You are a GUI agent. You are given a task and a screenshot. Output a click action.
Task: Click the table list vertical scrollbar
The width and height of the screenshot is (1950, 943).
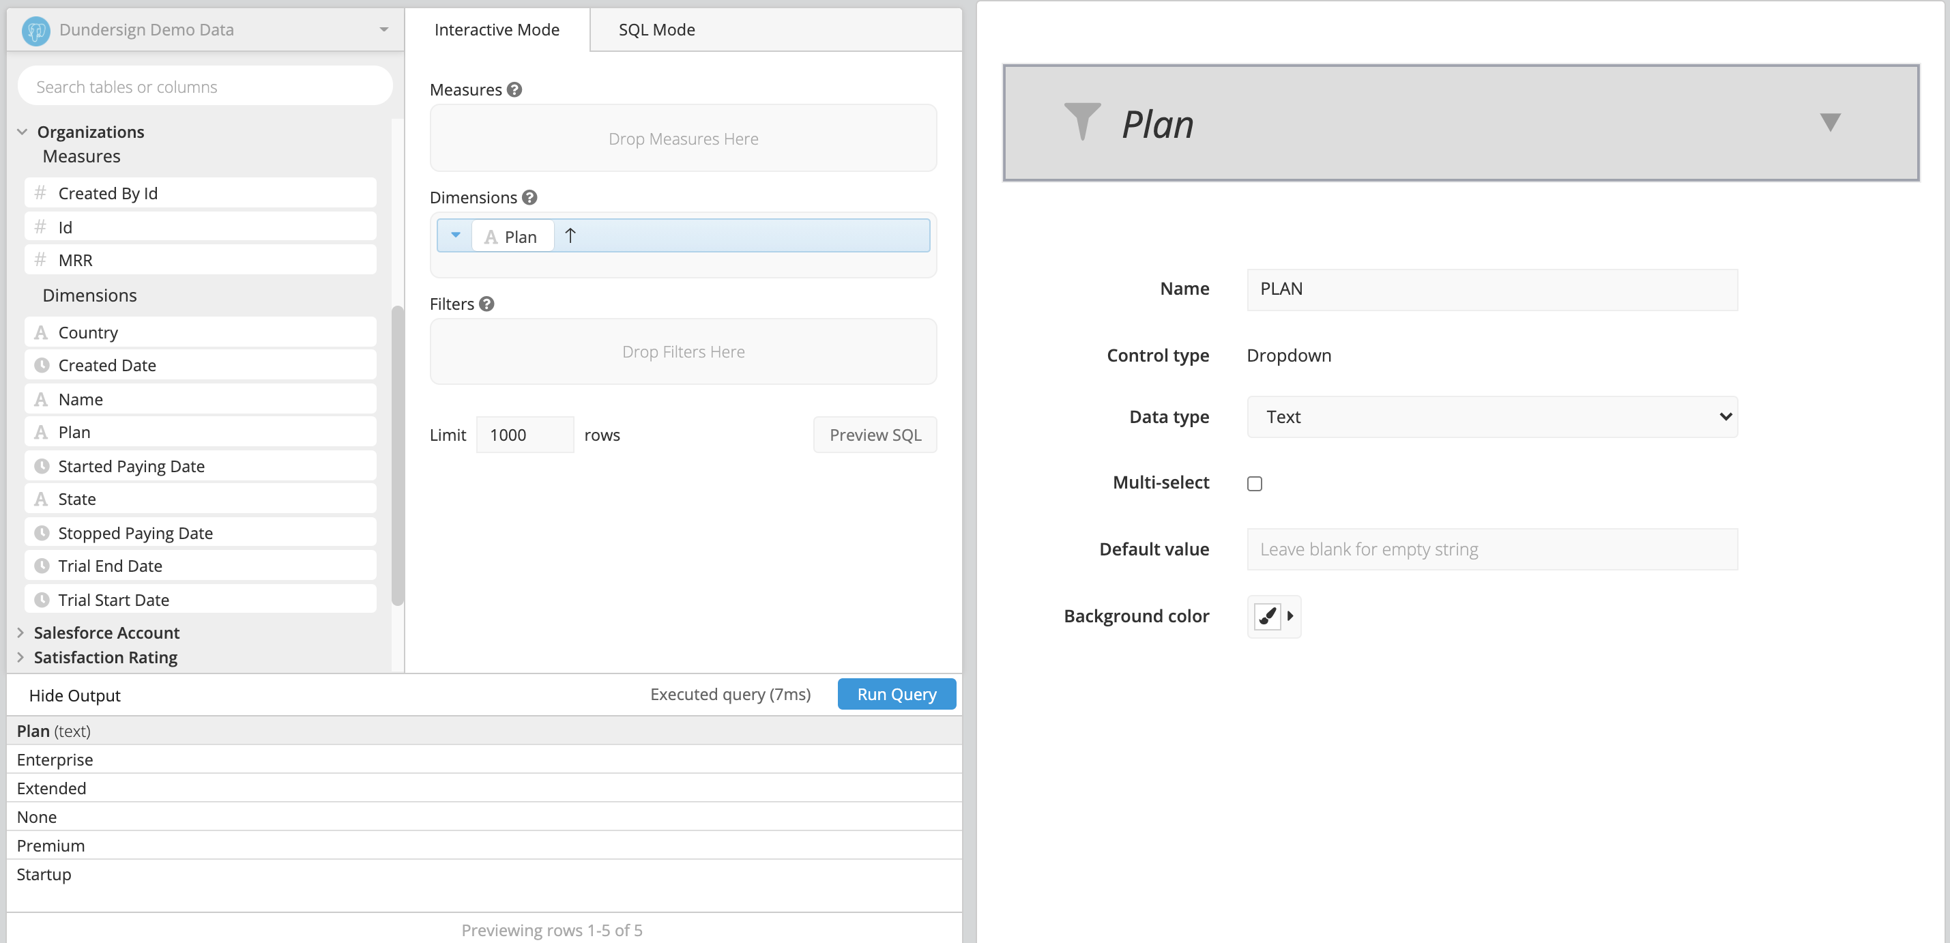[x=397, y=456]
